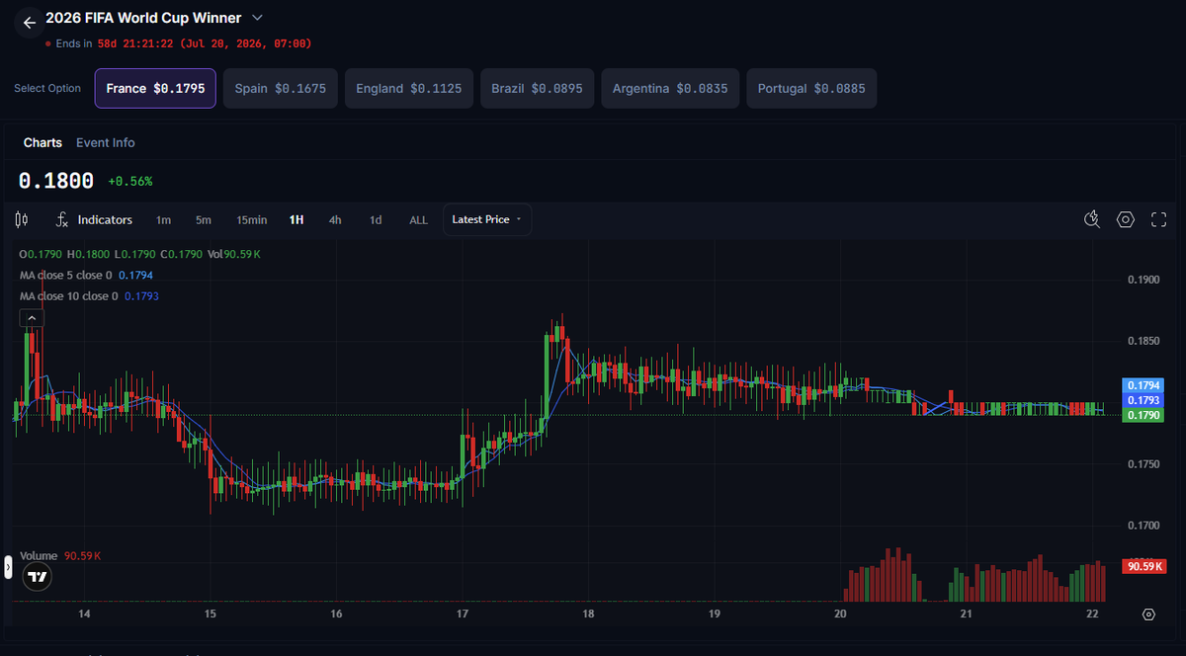Expand the Latest Price dropdown
Image resolution: width=1186 pixels, height=656 pixels.
[487, 219]
